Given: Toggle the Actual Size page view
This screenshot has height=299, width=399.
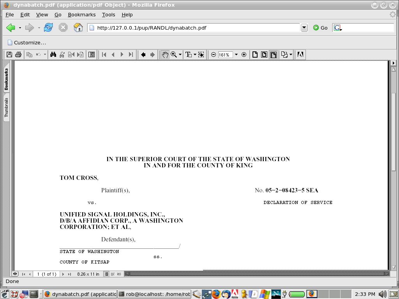Looking at the screenshot, I should (255, 55).
